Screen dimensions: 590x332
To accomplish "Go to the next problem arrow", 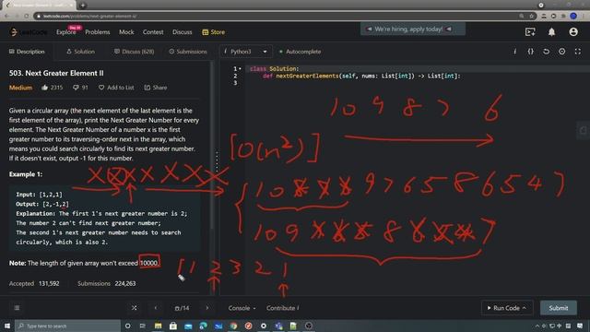I will tap(206, 308).
